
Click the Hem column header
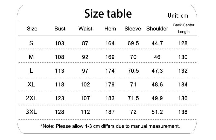coord(110,29)
